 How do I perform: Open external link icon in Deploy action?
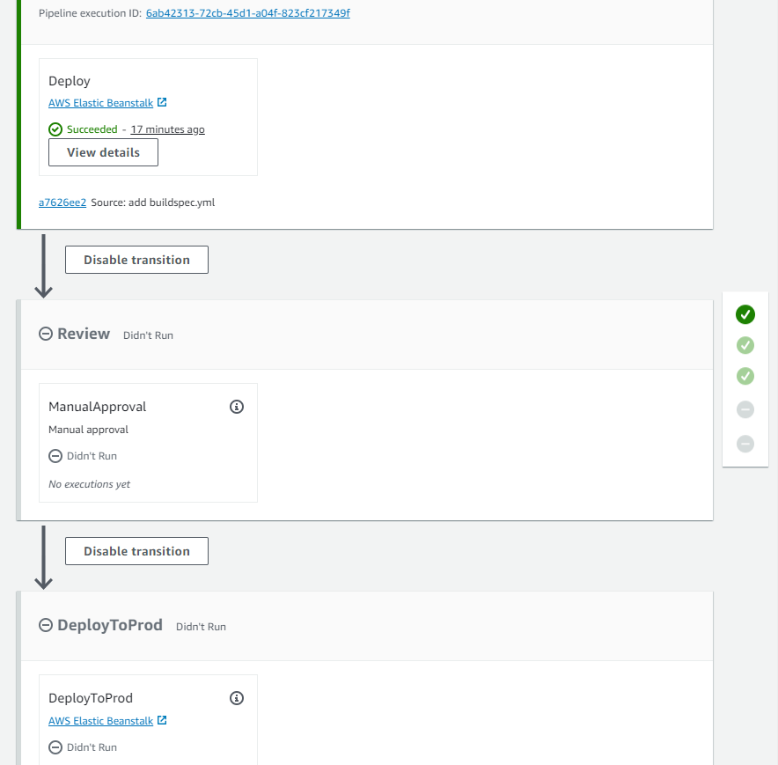162,103
